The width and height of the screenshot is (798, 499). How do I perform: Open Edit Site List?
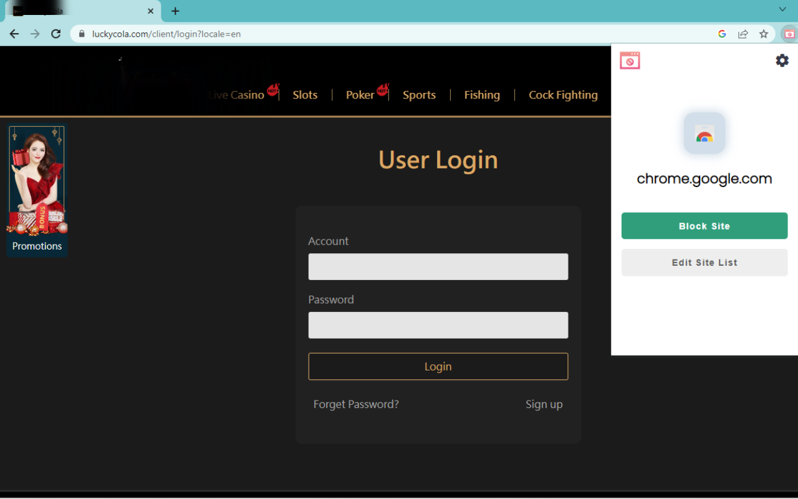tap(704, 263)
